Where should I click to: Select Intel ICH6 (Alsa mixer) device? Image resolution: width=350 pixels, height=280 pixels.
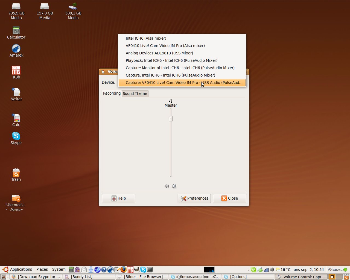(x=182, y=38)
